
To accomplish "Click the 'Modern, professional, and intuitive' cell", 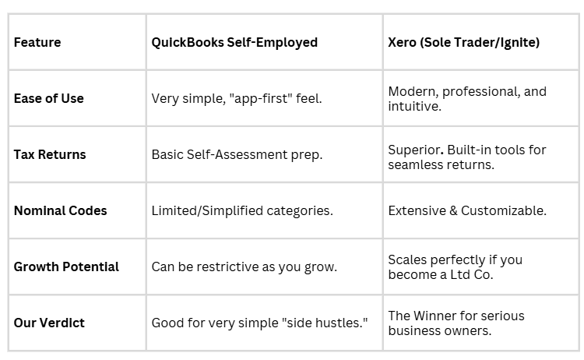I will [x=467, y=98].
